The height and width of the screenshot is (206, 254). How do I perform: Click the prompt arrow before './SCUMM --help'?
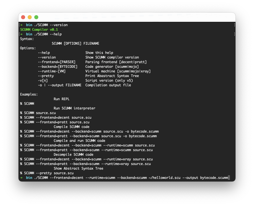point(21,34)
